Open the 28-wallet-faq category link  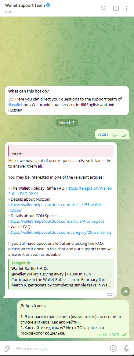tap(60, 232)
